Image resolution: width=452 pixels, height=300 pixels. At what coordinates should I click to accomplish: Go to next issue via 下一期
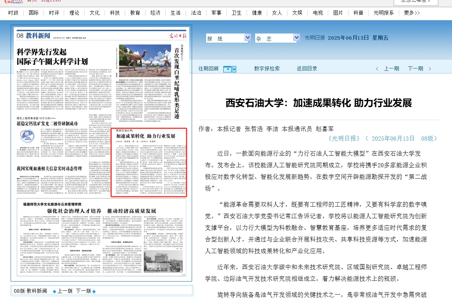415,69
